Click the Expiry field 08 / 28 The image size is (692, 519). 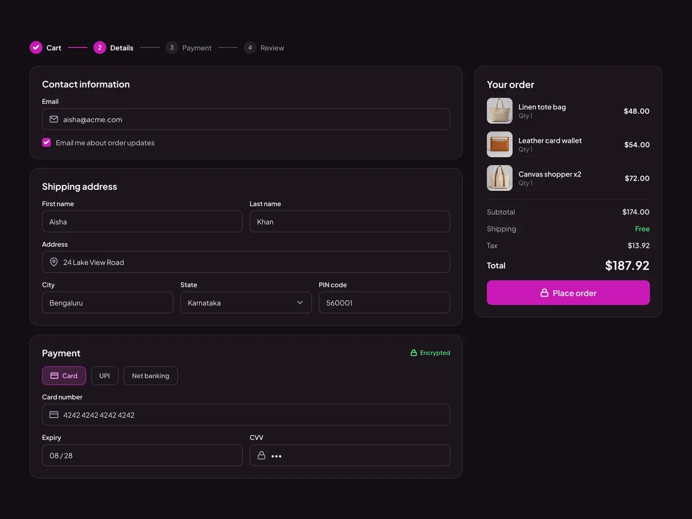click(142, 455)
